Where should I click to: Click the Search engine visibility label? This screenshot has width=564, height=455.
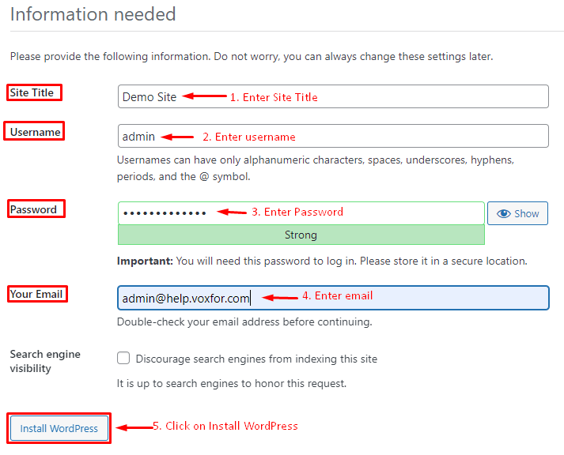pos(45,361)
